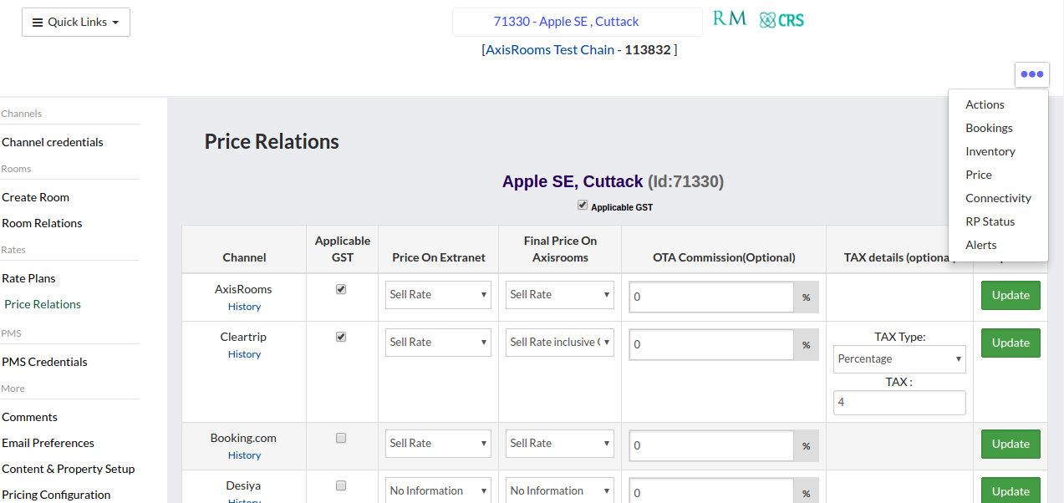Open the Quick Links hamburger menu
1064x503 pixels.
[76, 23]
